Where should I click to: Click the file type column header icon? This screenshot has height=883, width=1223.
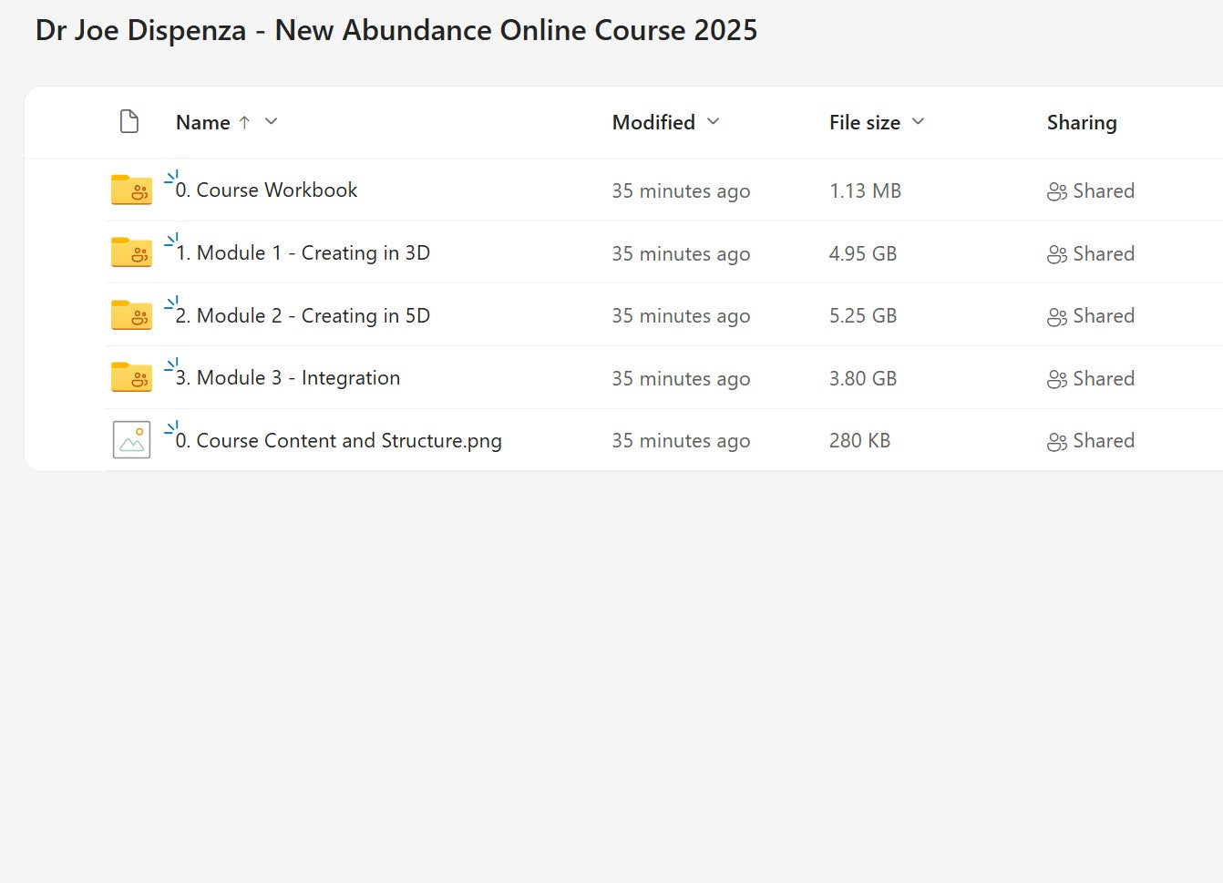pyautogui.click(x=129, y=121)
